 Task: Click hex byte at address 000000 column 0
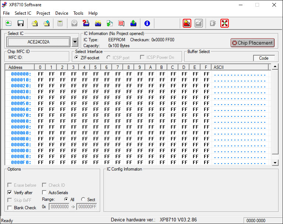(x=41, y=74)
